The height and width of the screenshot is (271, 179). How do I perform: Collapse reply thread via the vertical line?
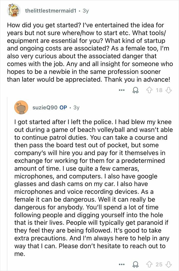point(7,183)
